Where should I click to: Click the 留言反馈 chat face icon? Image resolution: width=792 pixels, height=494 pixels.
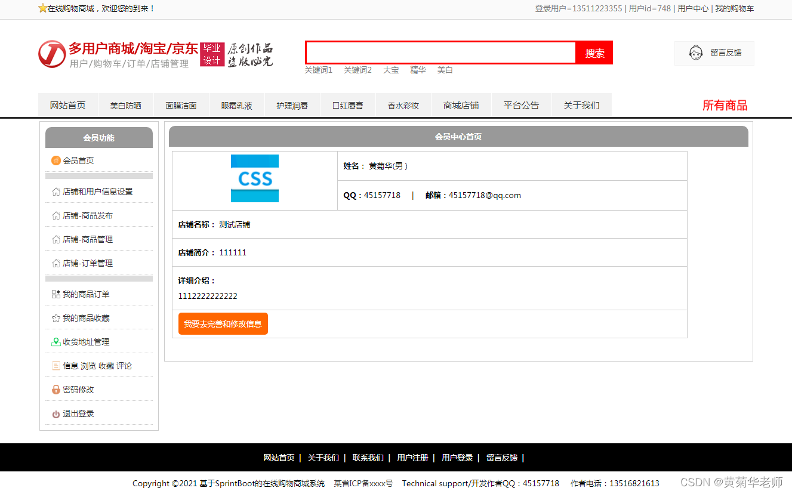click(695, 53)
